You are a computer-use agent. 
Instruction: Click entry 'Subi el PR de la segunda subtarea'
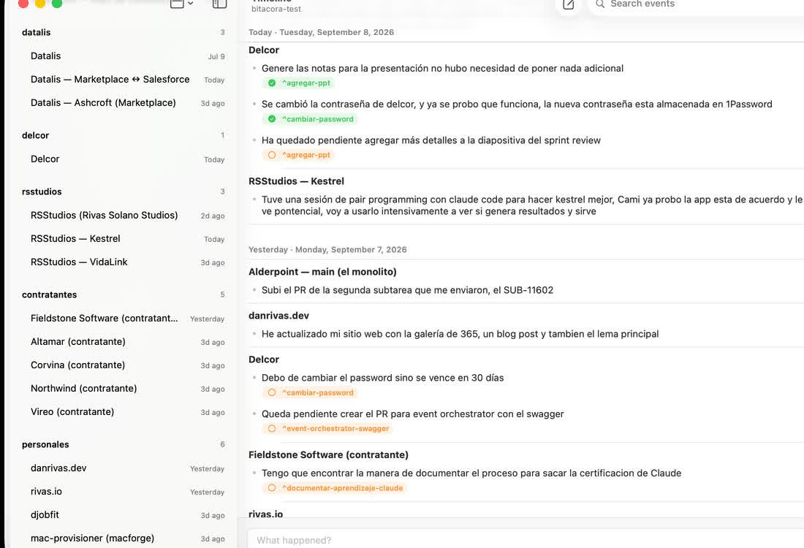tap(407, 290)
